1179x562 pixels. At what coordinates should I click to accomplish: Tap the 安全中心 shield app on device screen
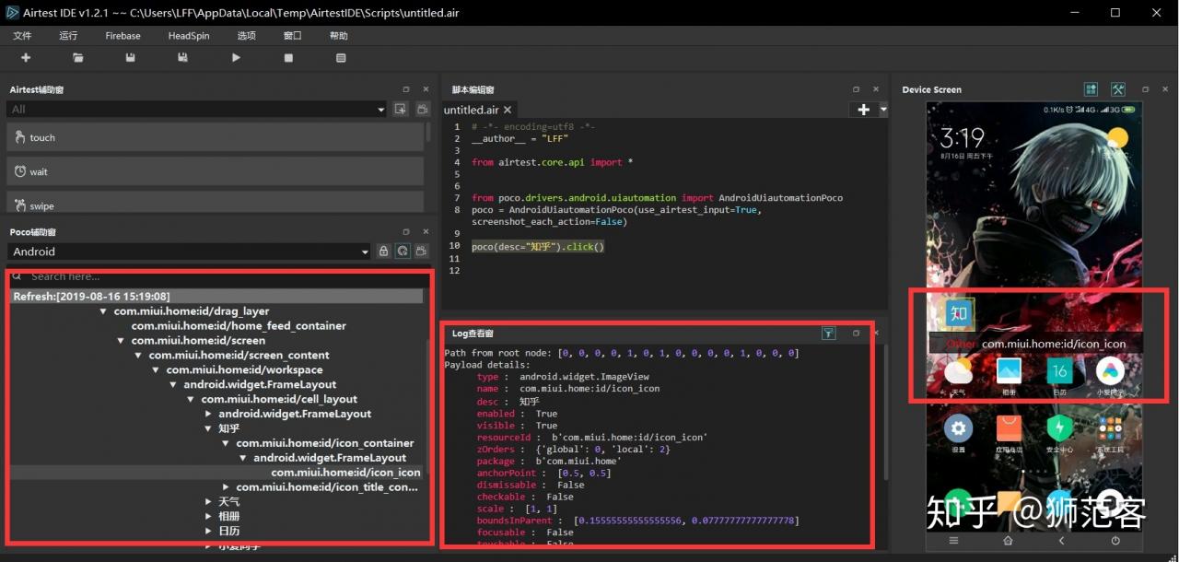coord(1059,428)
